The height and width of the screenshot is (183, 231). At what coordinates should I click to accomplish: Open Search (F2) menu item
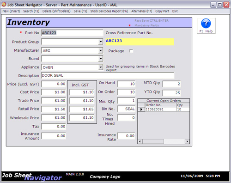pyautogui.click(x=31, y=11)
